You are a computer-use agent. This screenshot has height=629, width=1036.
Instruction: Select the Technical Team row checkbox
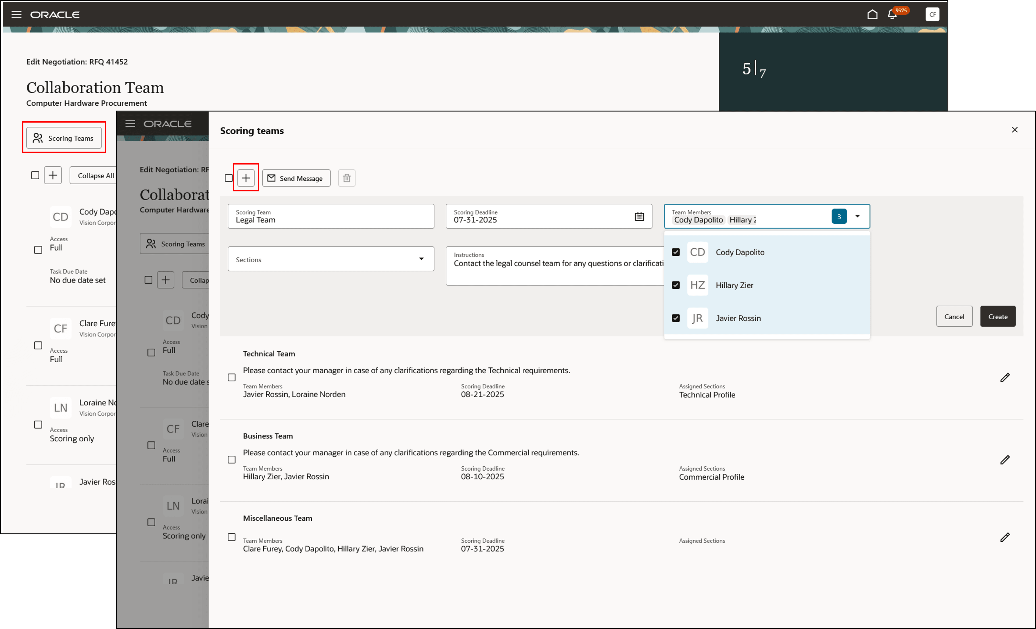[x=232, y=378]
